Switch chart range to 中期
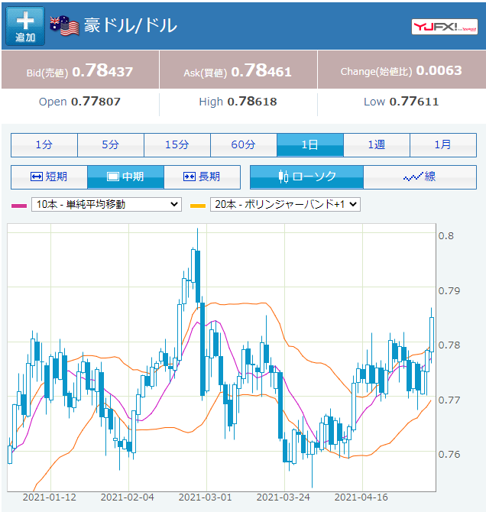The height and width of the screenshot is (512, 486). click(x=125, y=177)
